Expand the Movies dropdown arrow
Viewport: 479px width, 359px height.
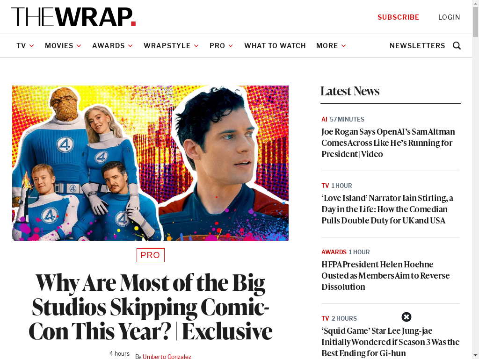coord(79,46)
